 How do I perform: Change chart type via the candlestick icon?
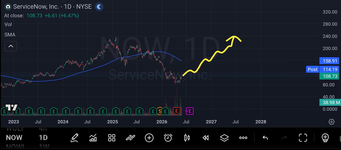[x=187, y=138]
